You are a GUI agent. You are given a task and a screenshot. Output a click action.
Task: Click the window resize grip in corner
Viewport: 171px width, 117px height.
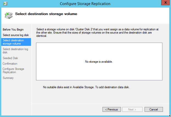[169, 116]
